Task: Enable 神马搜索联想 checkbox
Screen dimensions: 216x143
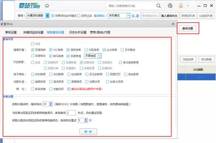Action: (x=120, y=62)
